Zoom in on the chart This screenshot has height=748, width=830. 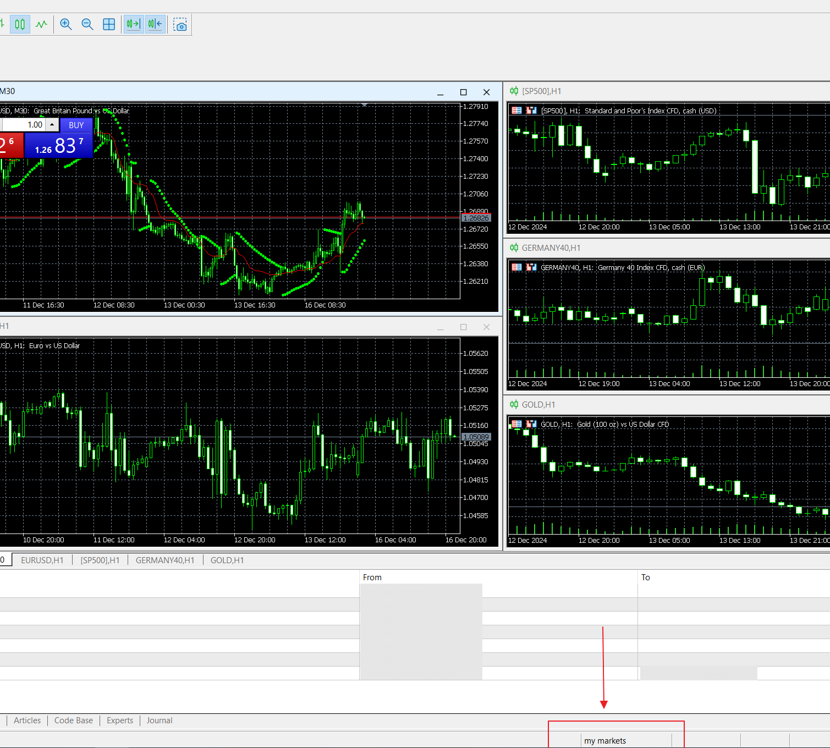click(66, 24)
